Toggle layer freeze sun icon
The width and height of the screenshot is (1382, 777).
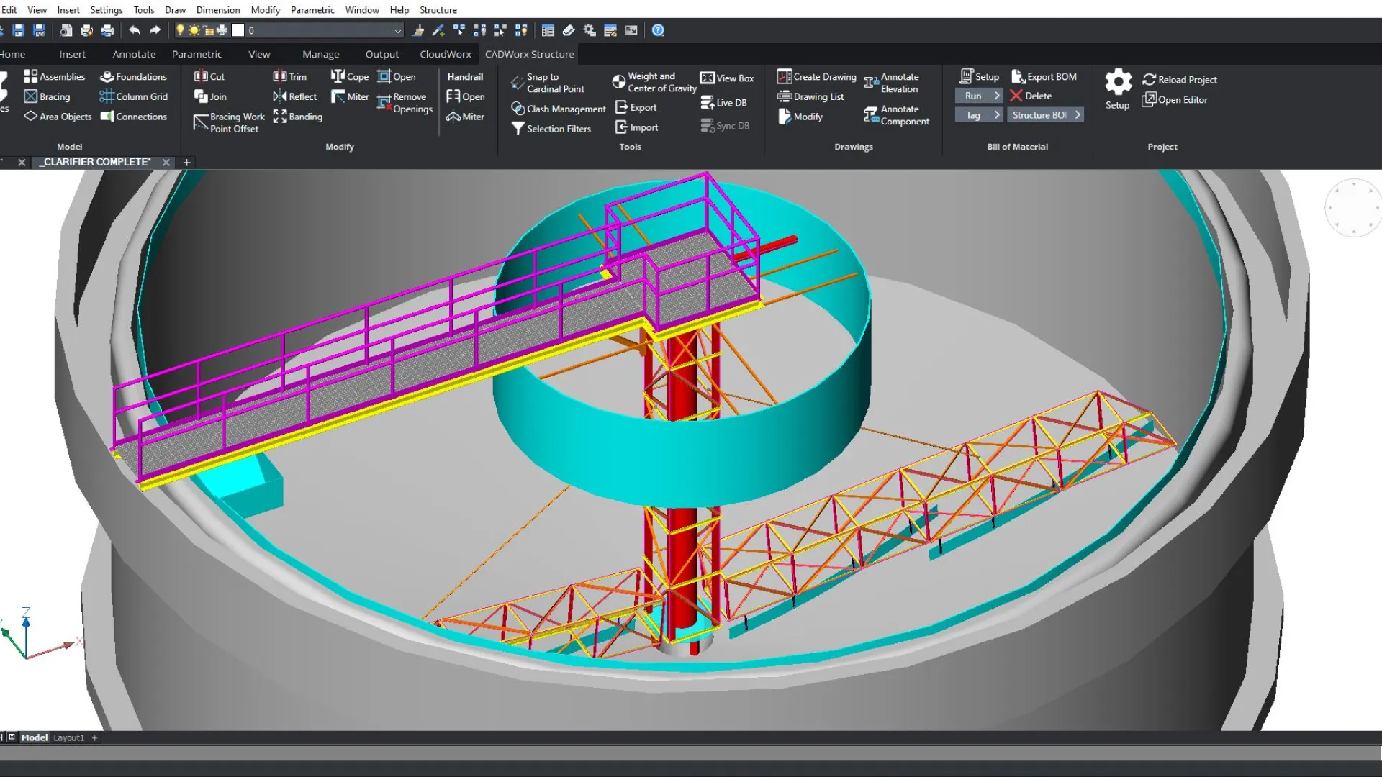click(194, 30)
